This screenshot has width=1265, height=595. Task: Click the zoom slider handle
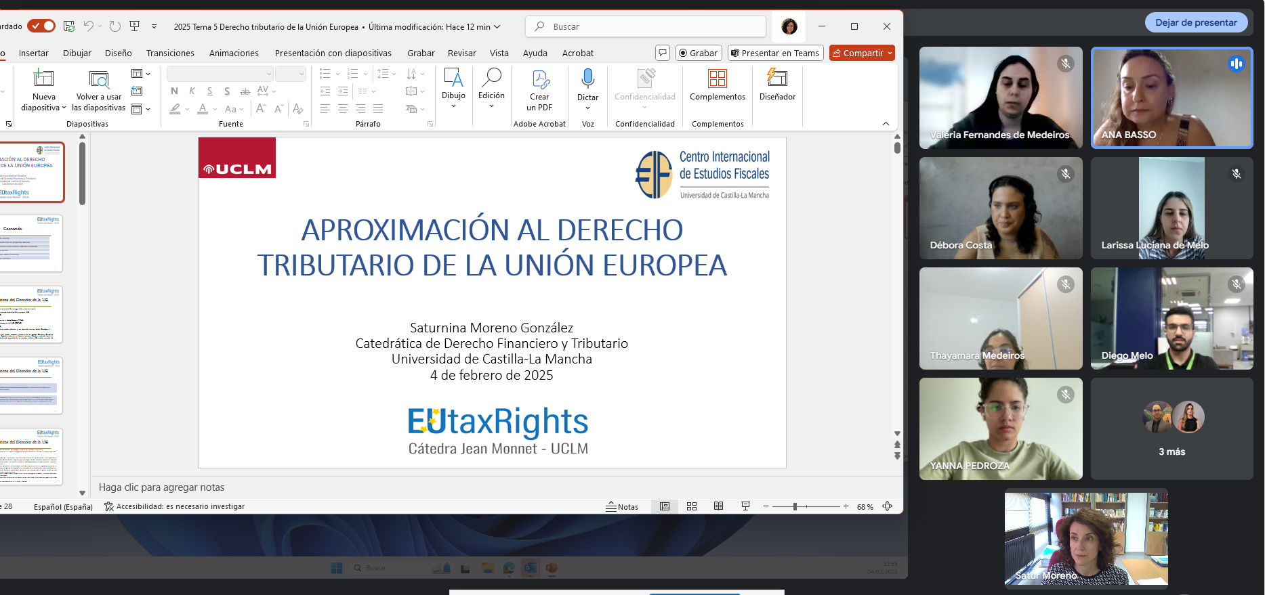click(795, 506)
